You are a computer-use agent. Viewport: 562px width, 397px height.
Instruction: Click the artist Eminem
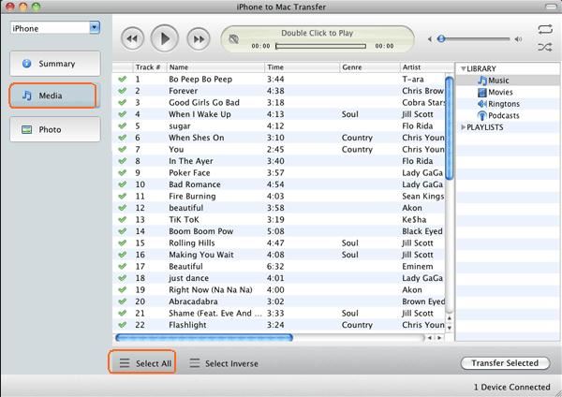418,267
